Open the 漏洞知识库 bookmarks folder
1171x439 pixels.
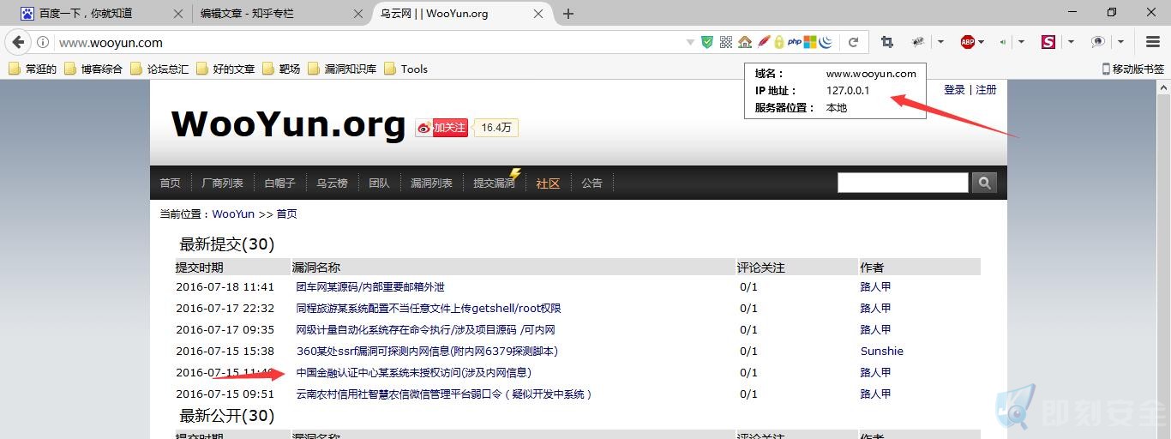[x=341, y=69]
